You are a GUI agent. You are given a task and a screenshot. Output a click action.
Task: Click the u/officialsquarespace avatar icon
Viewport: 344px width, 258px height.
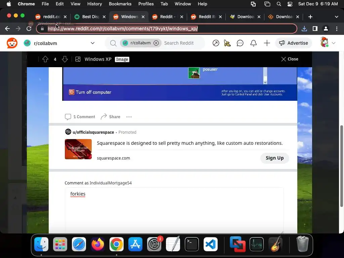point(68,132)
